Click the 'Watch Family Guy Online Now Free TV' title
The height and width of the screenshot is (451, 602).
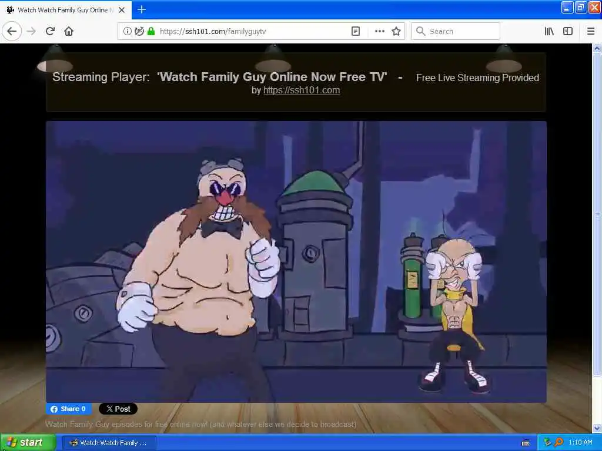point(272,77)
